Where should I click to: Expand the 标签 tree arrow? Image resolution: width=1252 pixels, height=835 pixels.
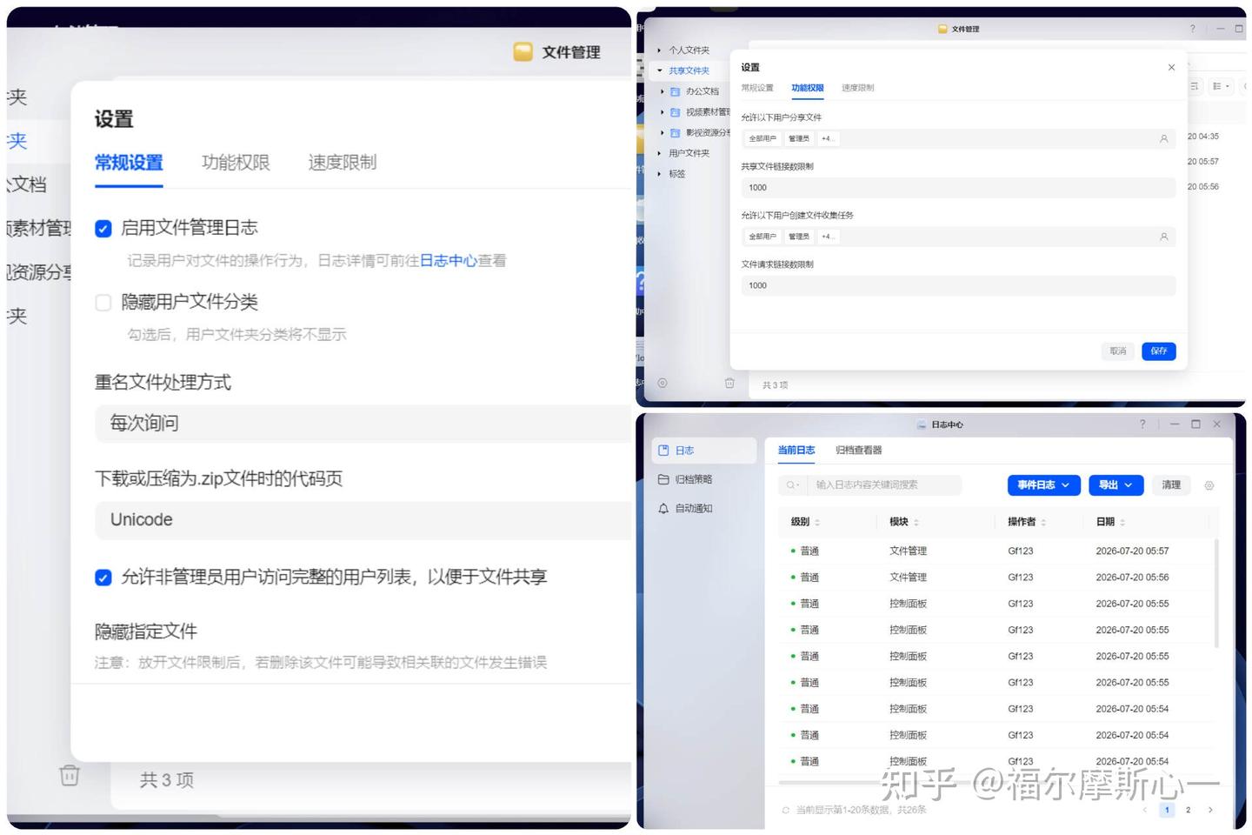point(660,174)
